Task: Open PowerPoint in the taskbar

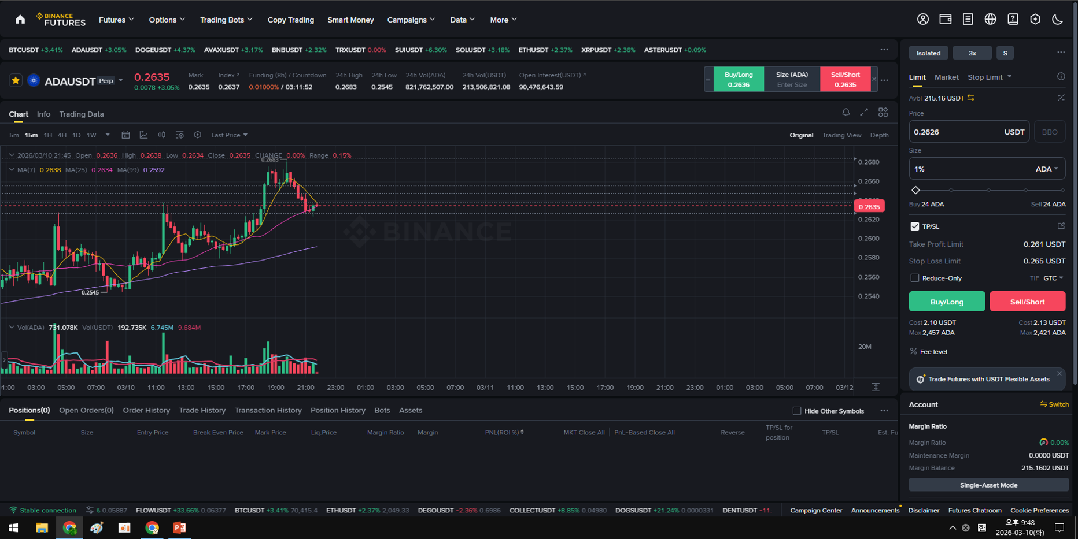Action: pos(179,527)
